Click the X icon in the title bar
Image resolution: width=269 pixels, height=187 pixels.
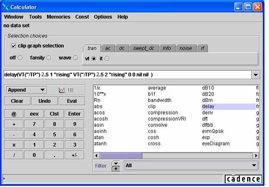(x=6, y=7)
